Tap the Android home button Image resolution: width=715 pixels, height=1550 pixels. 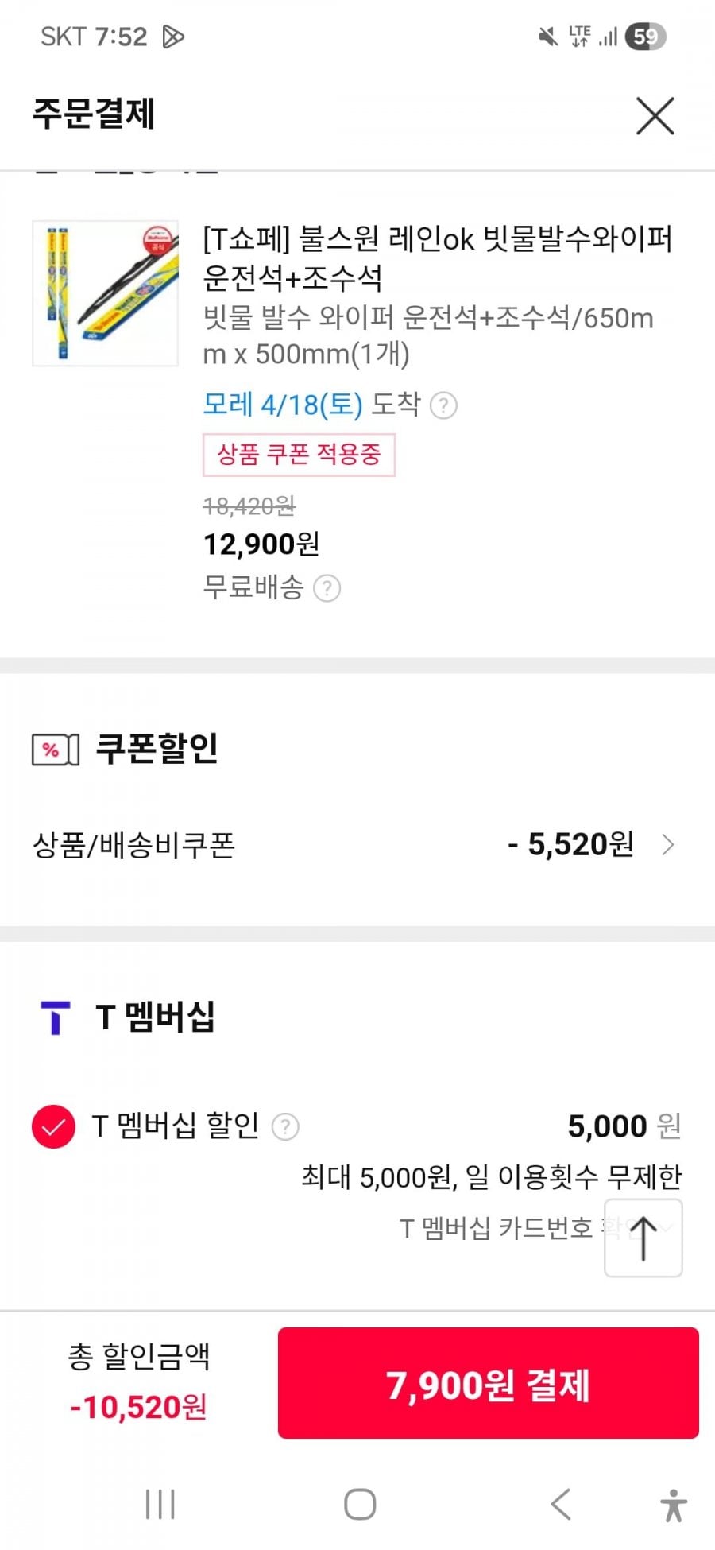click(359, 1505)
